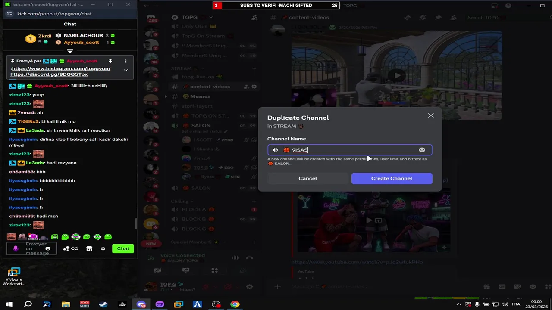Click message attachment plus button

coord(277,287)
